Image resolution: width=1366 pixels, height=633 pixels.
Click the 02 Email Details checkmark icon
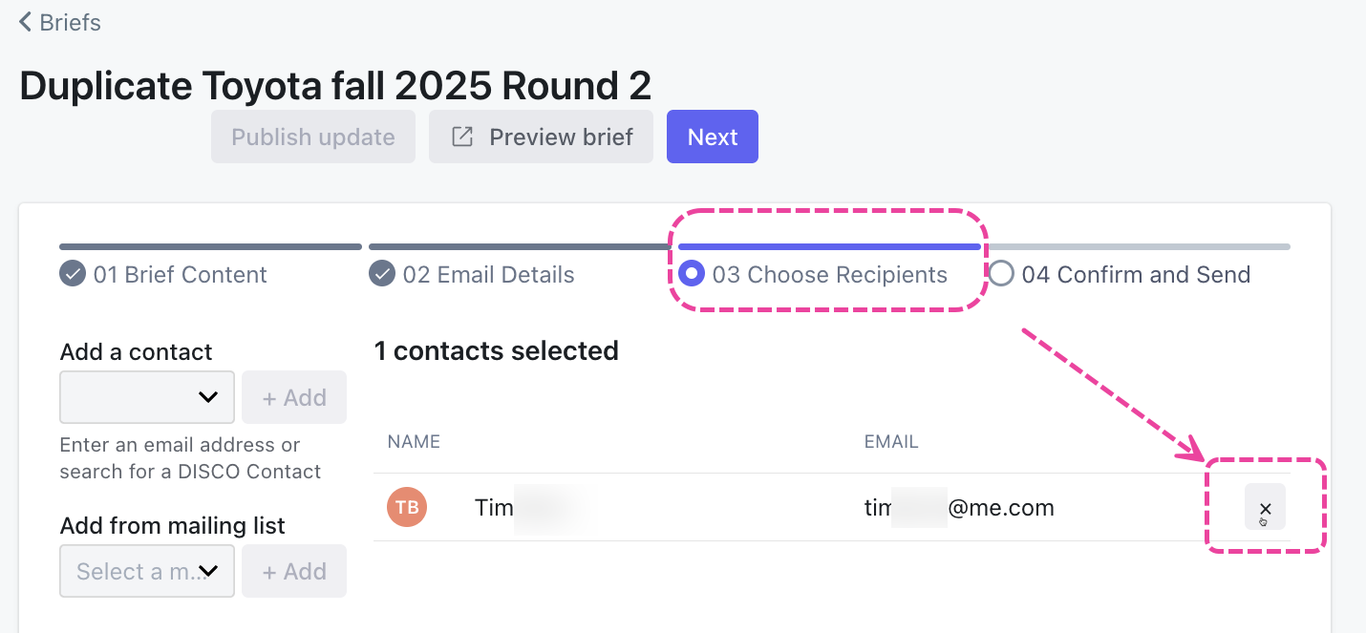pos(382,275)
